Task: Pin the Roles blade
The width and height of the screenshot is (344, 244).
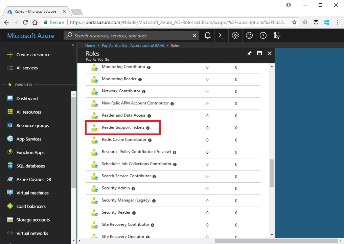Action: pyautogui.click(x=249, y=53)
